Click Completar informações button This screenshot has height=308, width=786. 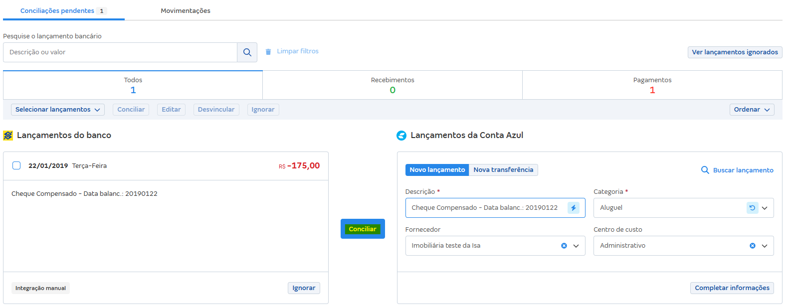coord(732,288)
